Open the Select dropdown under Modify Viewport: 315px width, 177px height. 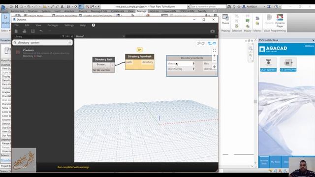(5, 30)
